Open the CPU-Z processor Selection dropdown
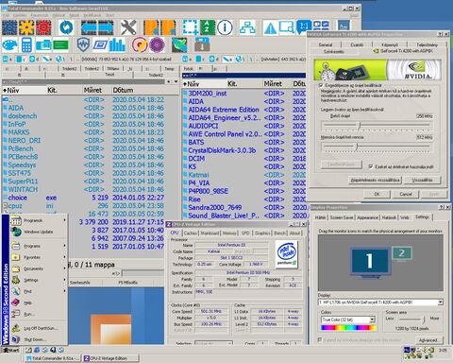Screen dimensions: 453x363 coord(213,343)
